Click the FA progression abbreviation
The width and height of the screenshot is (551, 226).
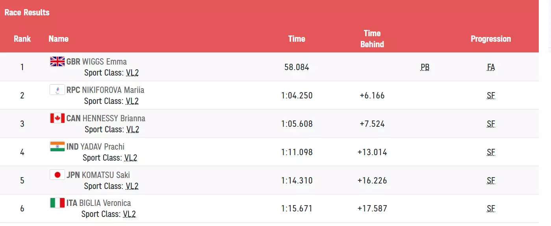[x=491, y=67]
